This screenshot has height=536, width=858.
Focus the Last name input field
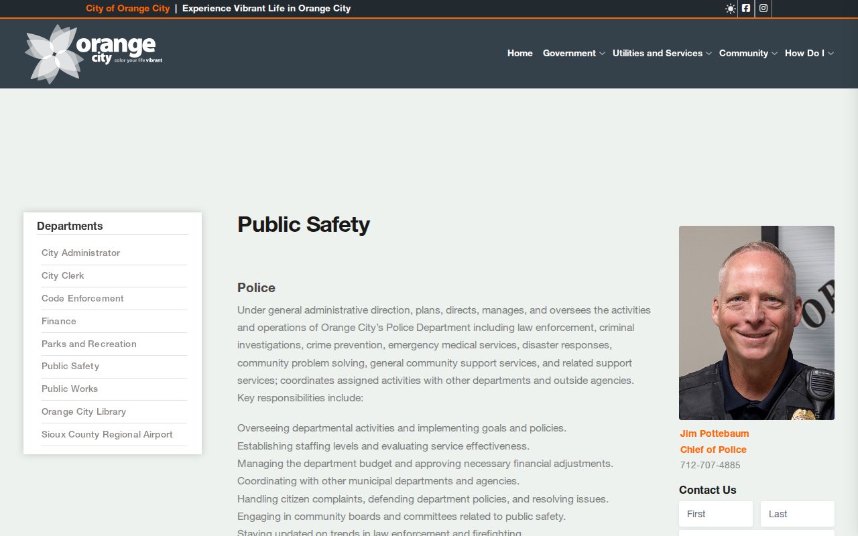798,514
